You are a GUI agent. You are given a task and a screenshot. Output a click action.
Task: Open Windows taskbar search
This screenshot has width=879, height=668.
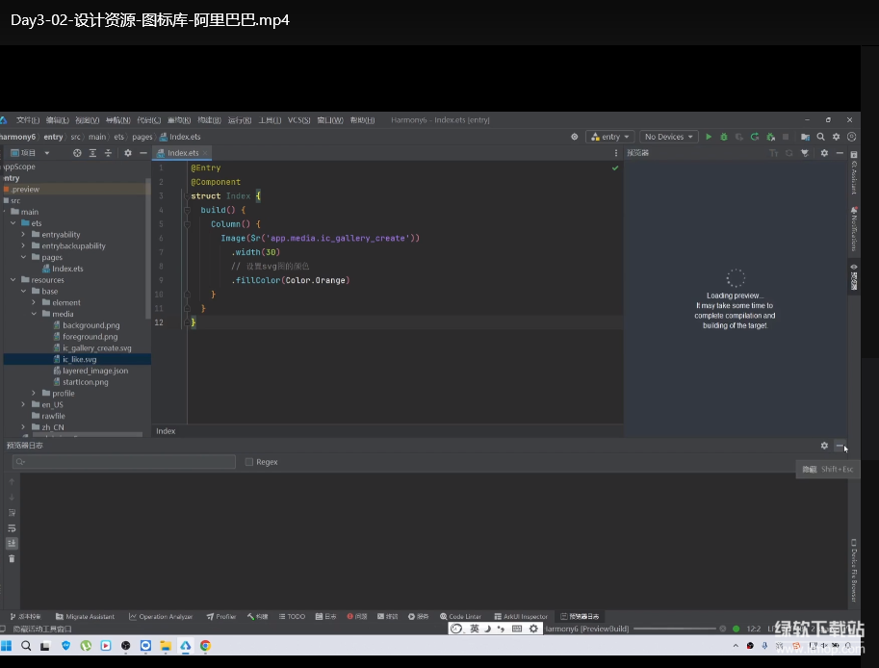[26, 646]
